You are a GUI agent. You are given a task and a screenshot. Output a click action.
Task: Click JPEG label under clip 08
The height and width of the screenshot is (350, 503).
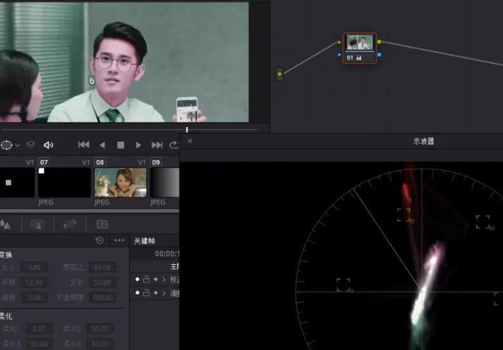102,202
